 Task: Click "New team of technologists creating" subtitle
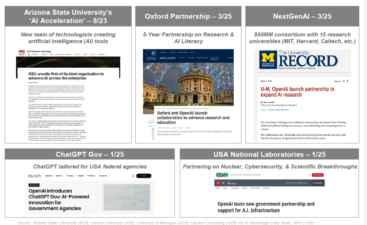click(x=68, y=38)
